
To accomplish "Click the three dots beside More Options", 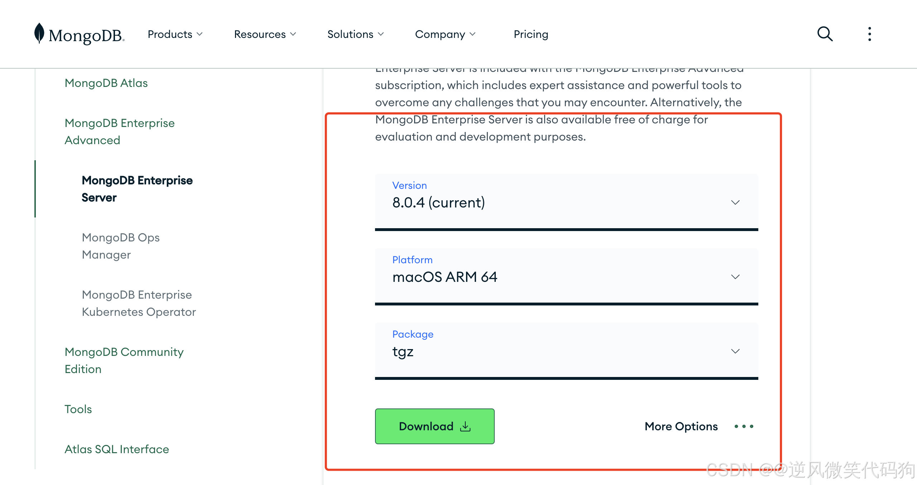I will [744, 426].
